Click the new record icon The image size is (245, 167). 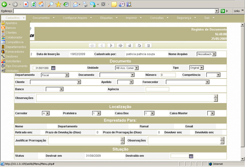[130, 45]
